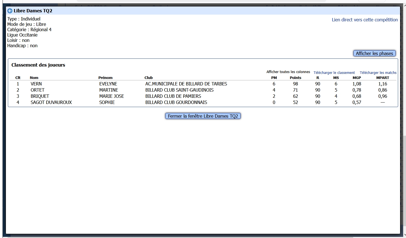Click the Prénom column header
The image size is (406, 238).
click(x=105, y=78)
